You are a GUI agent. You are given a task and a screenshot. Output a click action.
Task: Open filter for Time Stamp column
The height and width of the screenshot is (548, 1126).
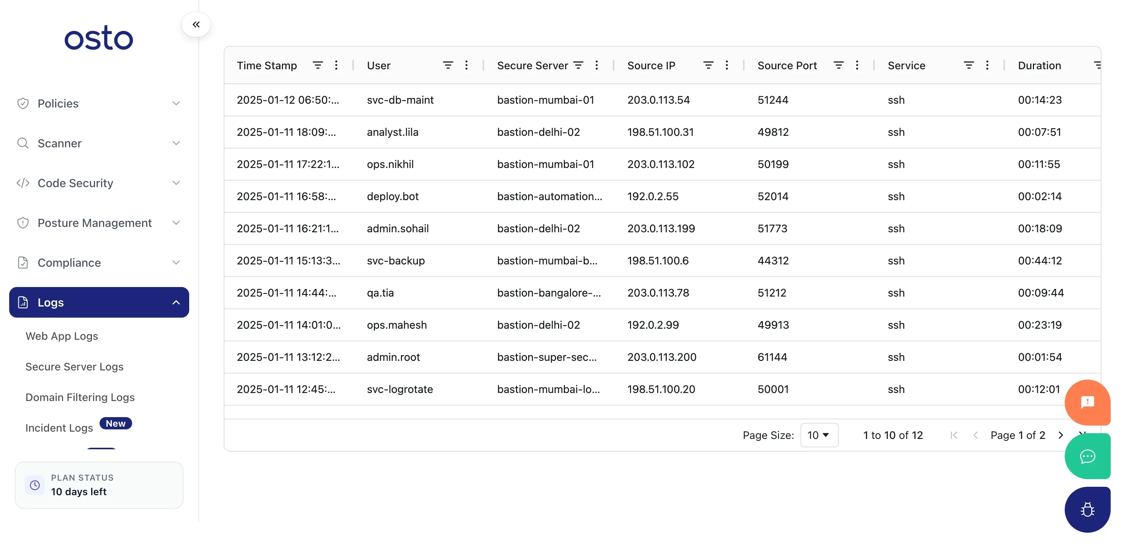(x=318, y=65)
